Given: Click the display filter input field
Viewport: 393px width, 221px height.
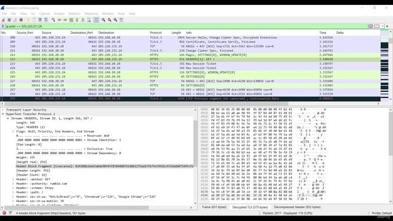Looking at the screenshot, I should [187, 26].
